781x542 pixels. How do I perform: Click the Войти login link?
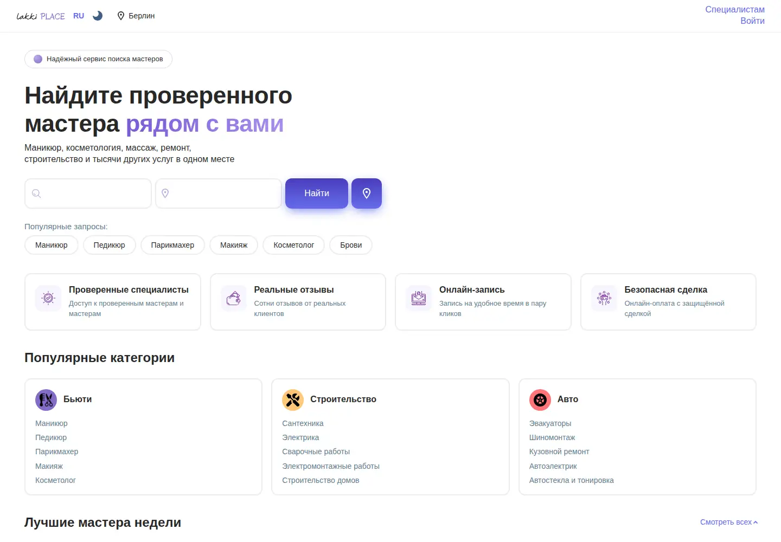752,21
